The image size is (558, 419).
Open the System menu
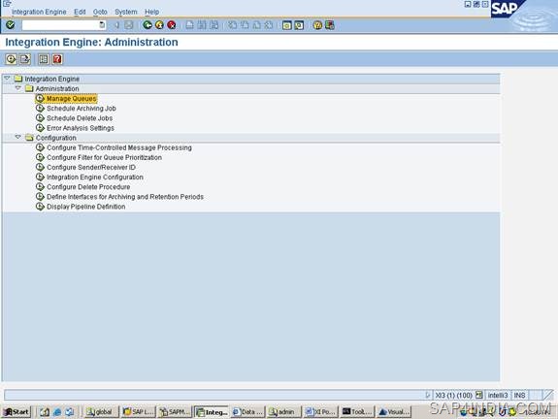[x=125, y=12]
